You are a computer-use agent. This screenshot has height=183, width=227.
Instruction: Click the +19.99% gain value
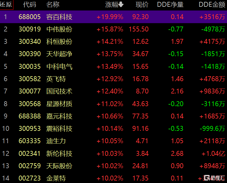(x=110, y=17)
